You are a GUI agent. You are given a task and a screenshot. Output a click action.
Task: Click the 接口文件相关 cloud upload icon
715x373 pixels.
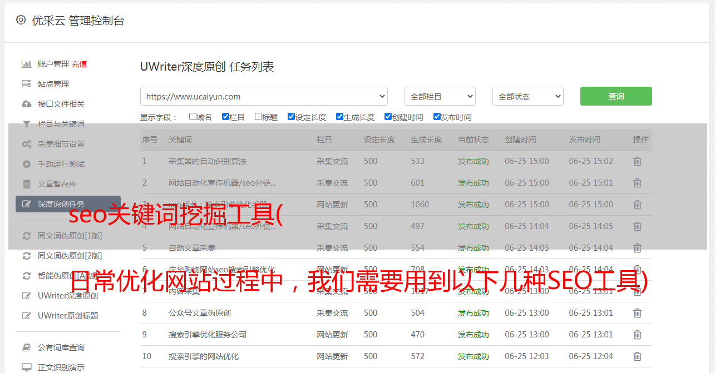(26, 104)
